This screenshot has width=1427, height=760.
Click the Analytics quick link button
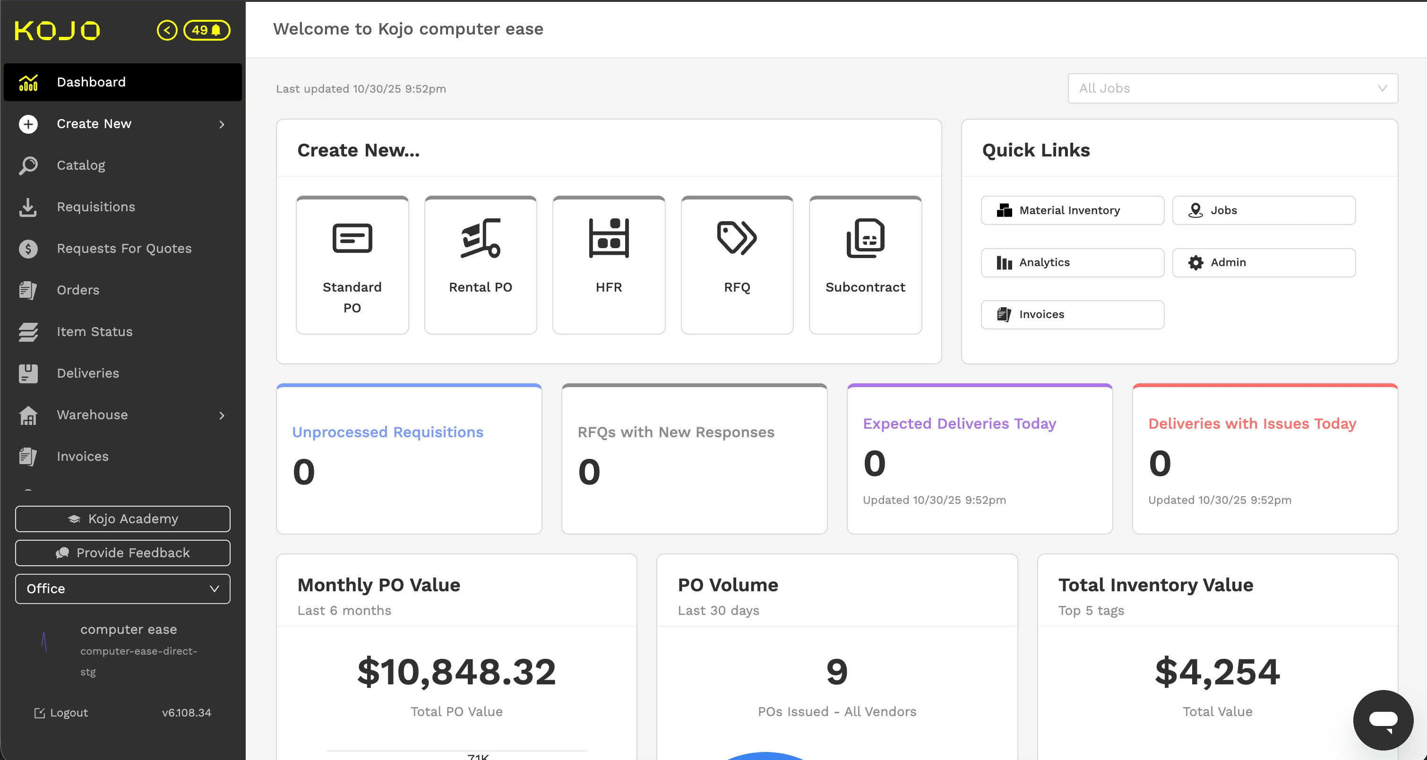tap(1072, 262)
